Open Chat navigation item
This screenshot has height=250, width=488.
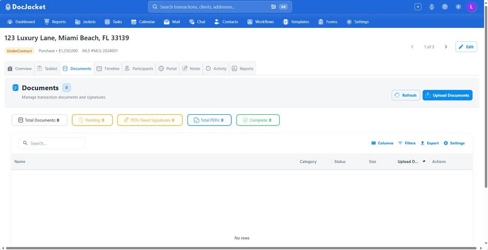point(197,22)
